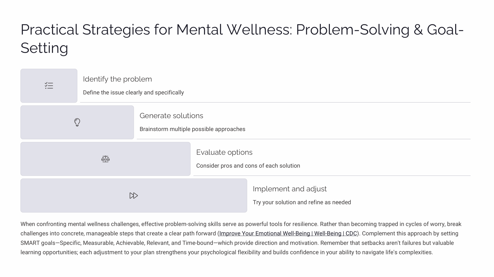Click the checklist icon beside Identify the problem
Image resolution: width=494 pixels, height=277 pixels.
(x=49, y=86)
